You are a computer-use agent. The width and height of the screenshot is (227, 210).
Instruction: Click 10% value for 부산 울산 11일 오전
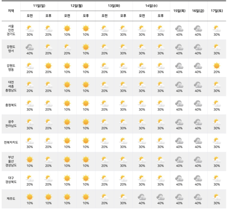coord(30,166)
